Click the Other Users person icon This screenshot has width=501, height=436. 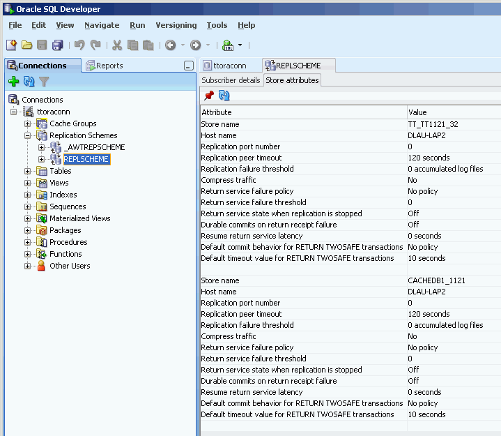click(41, 266)
